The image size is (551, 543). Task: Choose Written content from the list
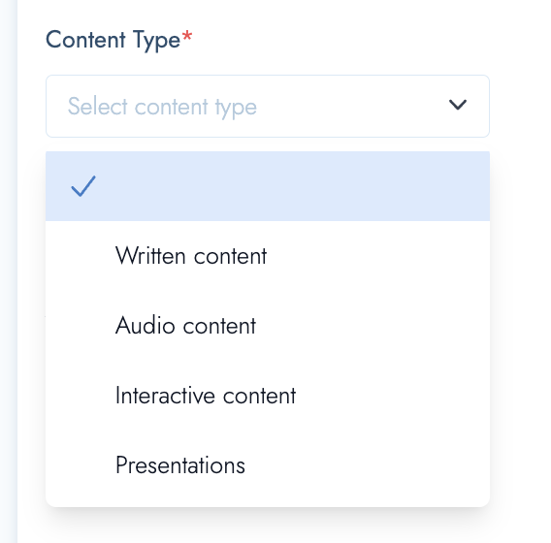point(268,256)
